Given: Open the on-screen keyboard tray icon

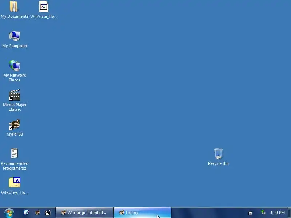Looking at the screenshot, I should coord(250,213).
